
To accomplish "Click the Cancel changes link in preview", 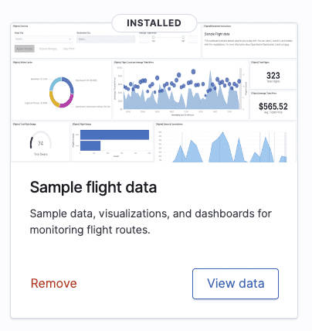I will pos(48,49).
